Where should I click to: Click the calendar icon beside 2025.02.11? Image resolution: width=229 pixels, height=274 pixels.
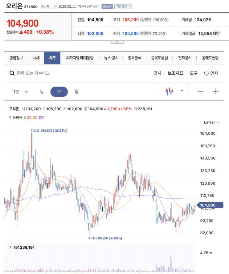pyautogui.click(x=55, y=7)
